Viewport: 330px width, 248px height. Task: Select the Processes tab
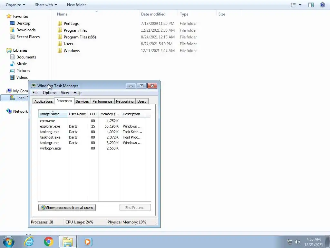click(x=64, y=101)
